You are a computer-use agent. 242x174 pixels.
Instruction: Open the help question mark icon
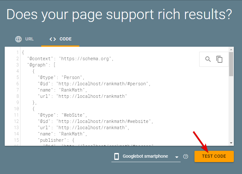tap(186, 156)
